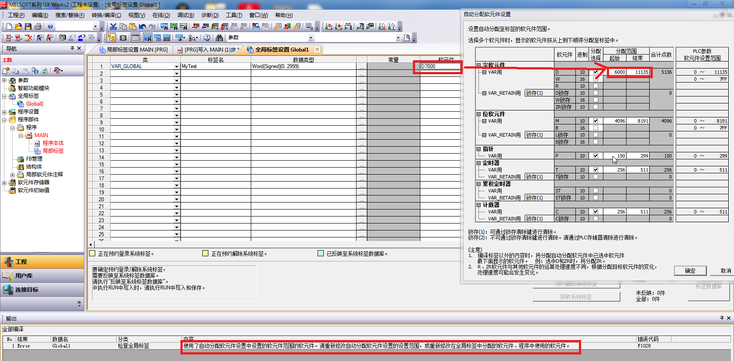Viewport: 734px width, 361px height.
Task: Check the ST device allocation checkbox
Action: [596, 191]
